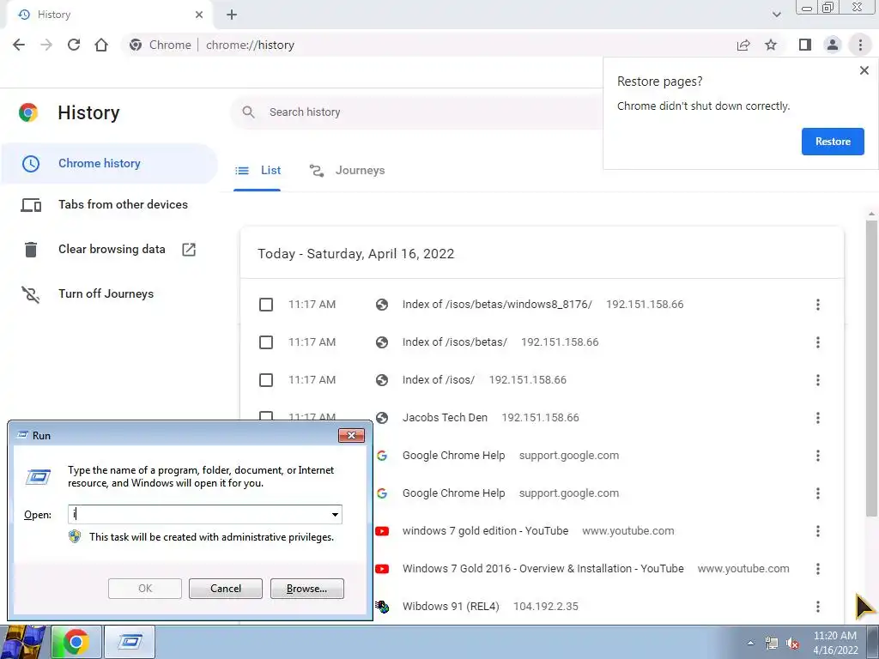Open more actions for Wibdows 91 (REL4)
This screenshot has height=659, width=879.
point(817,607)
